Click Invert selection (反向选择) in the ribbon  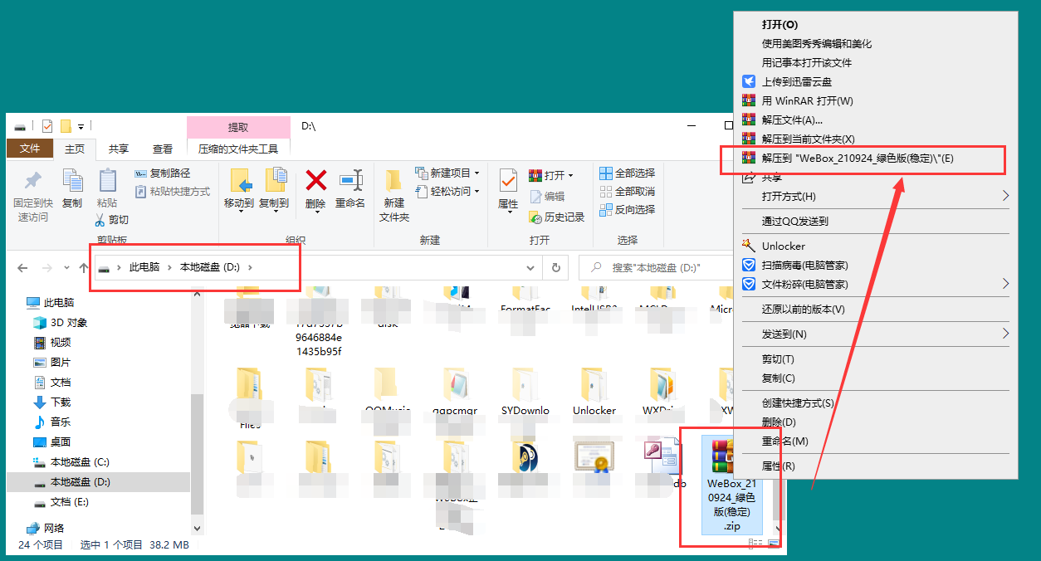tap(627, 210)
